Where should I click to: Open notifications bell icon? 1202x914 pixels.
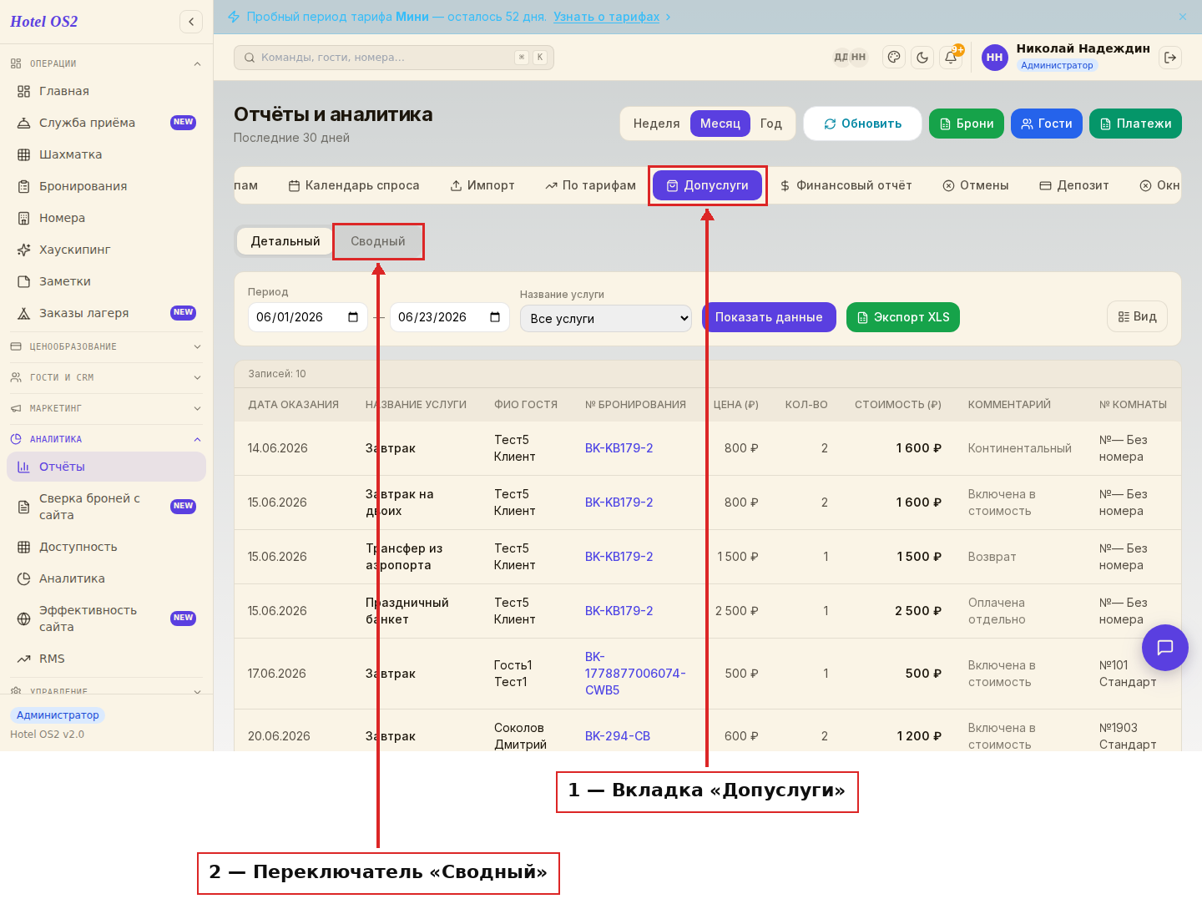[951, 58]
